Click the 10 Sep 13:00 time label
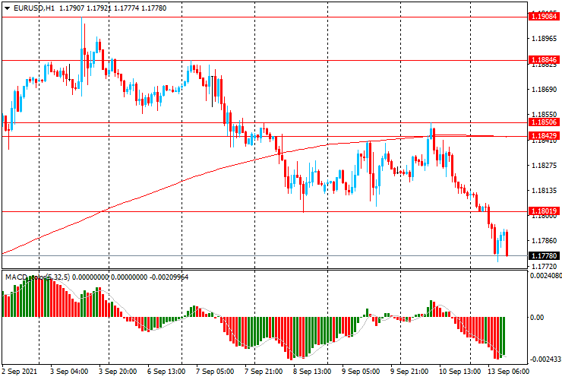The width and height of the screenshot is (562, 380). pyautogui.click(x=459, y=372)
